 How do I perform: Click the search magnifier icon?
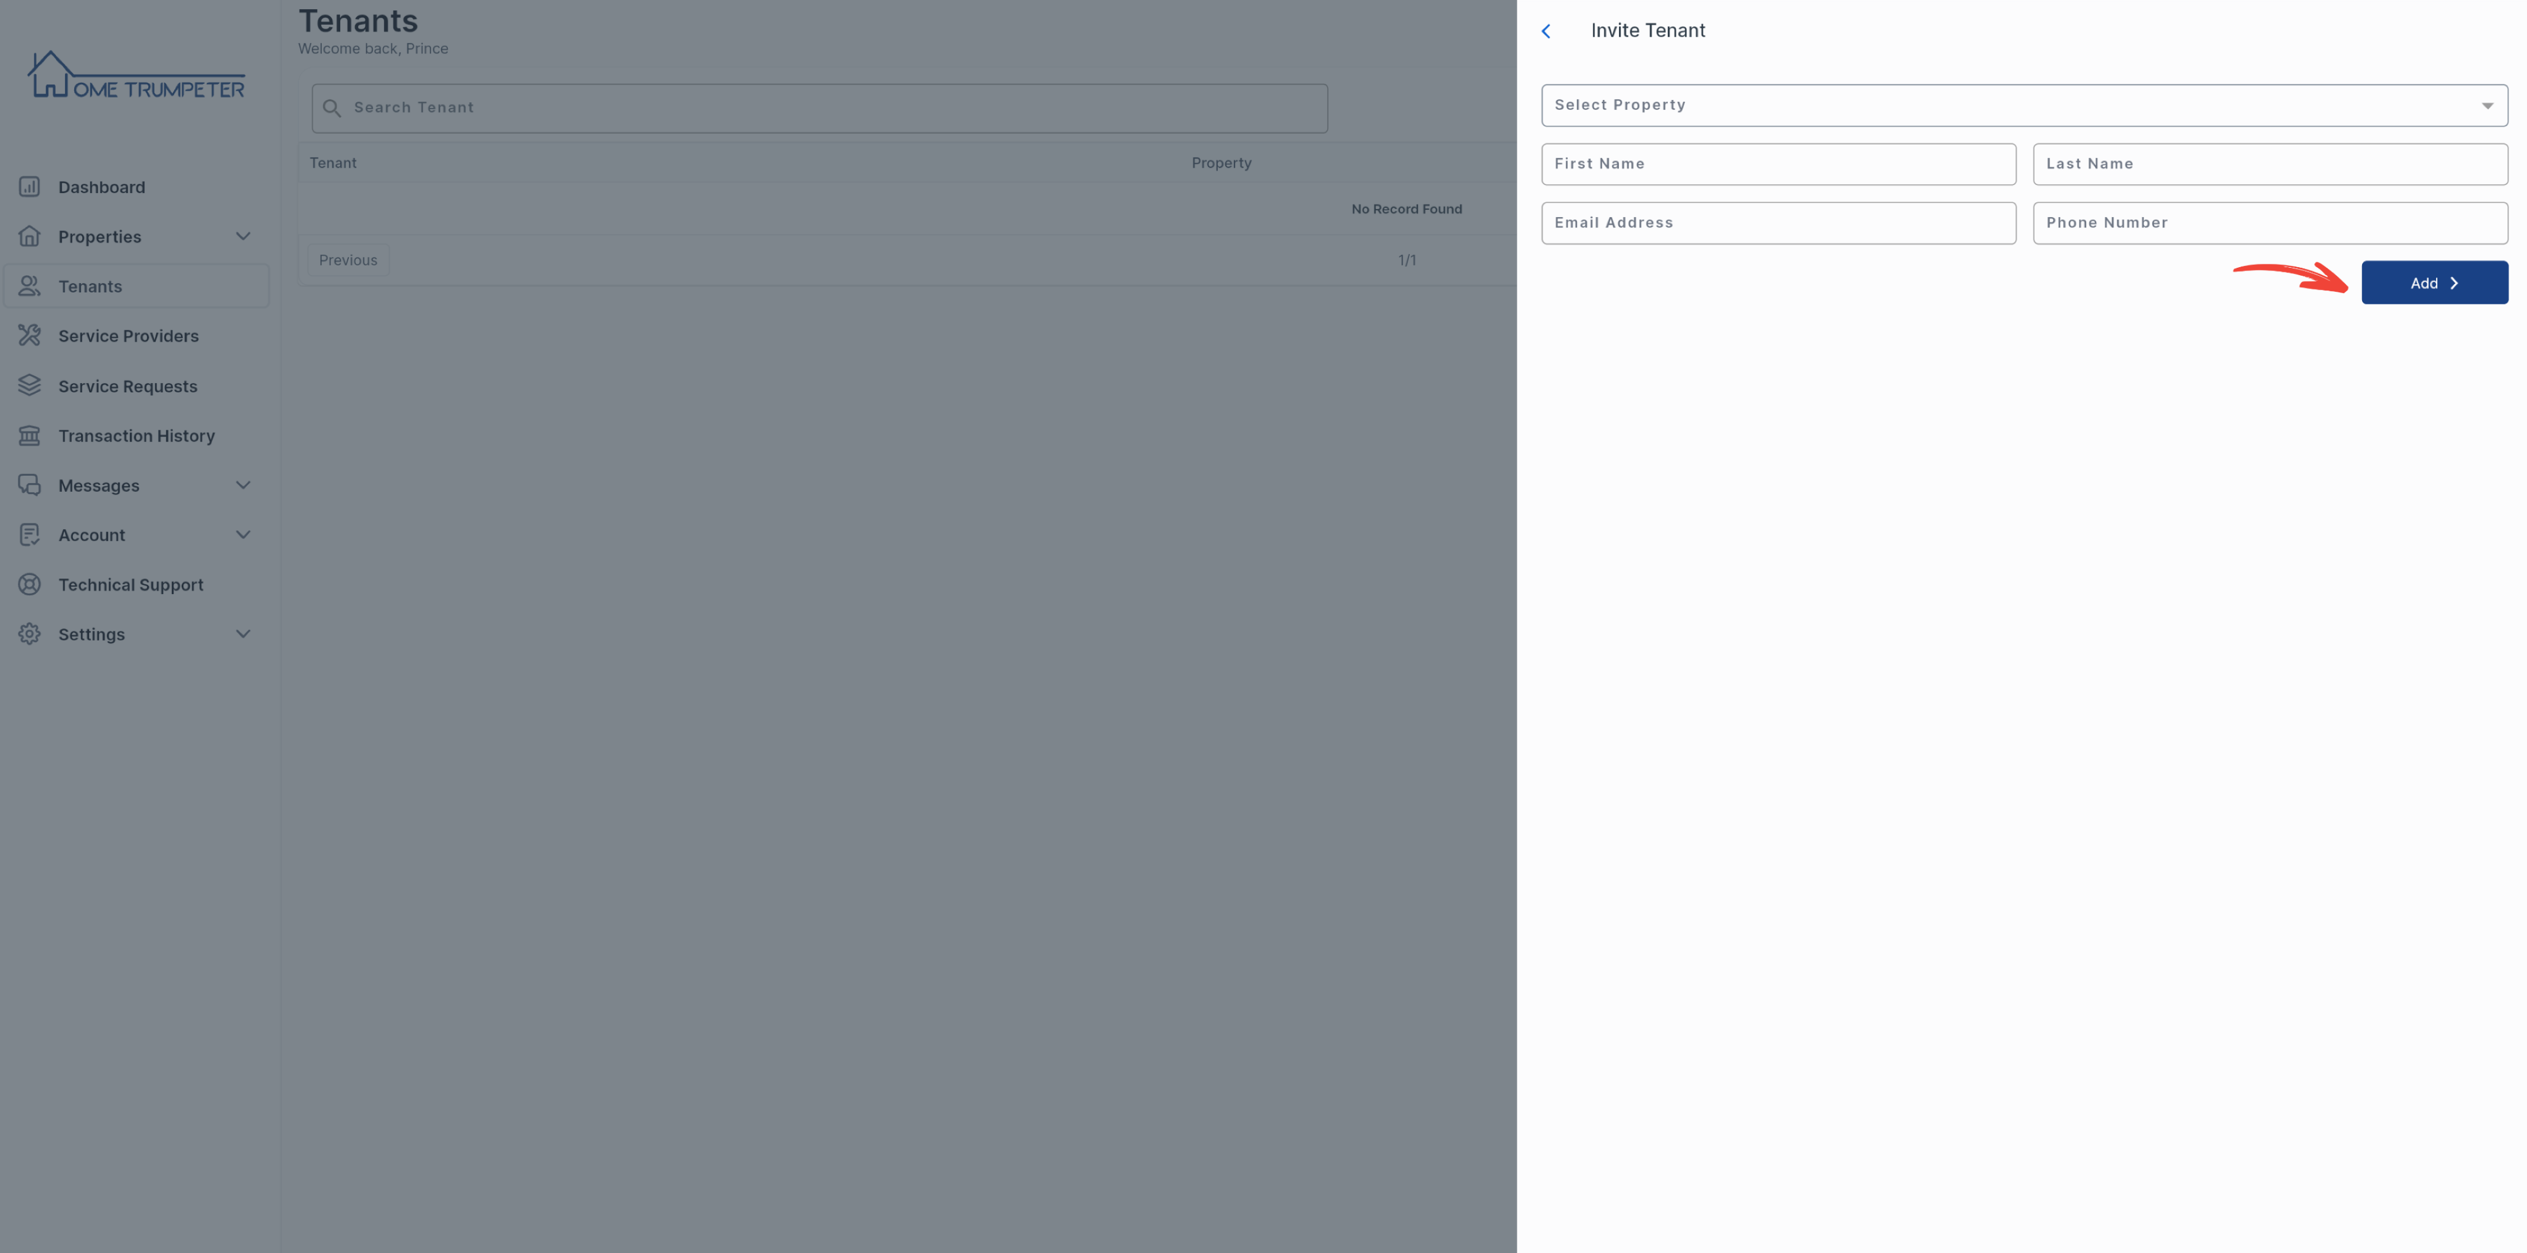pos(332,108)
